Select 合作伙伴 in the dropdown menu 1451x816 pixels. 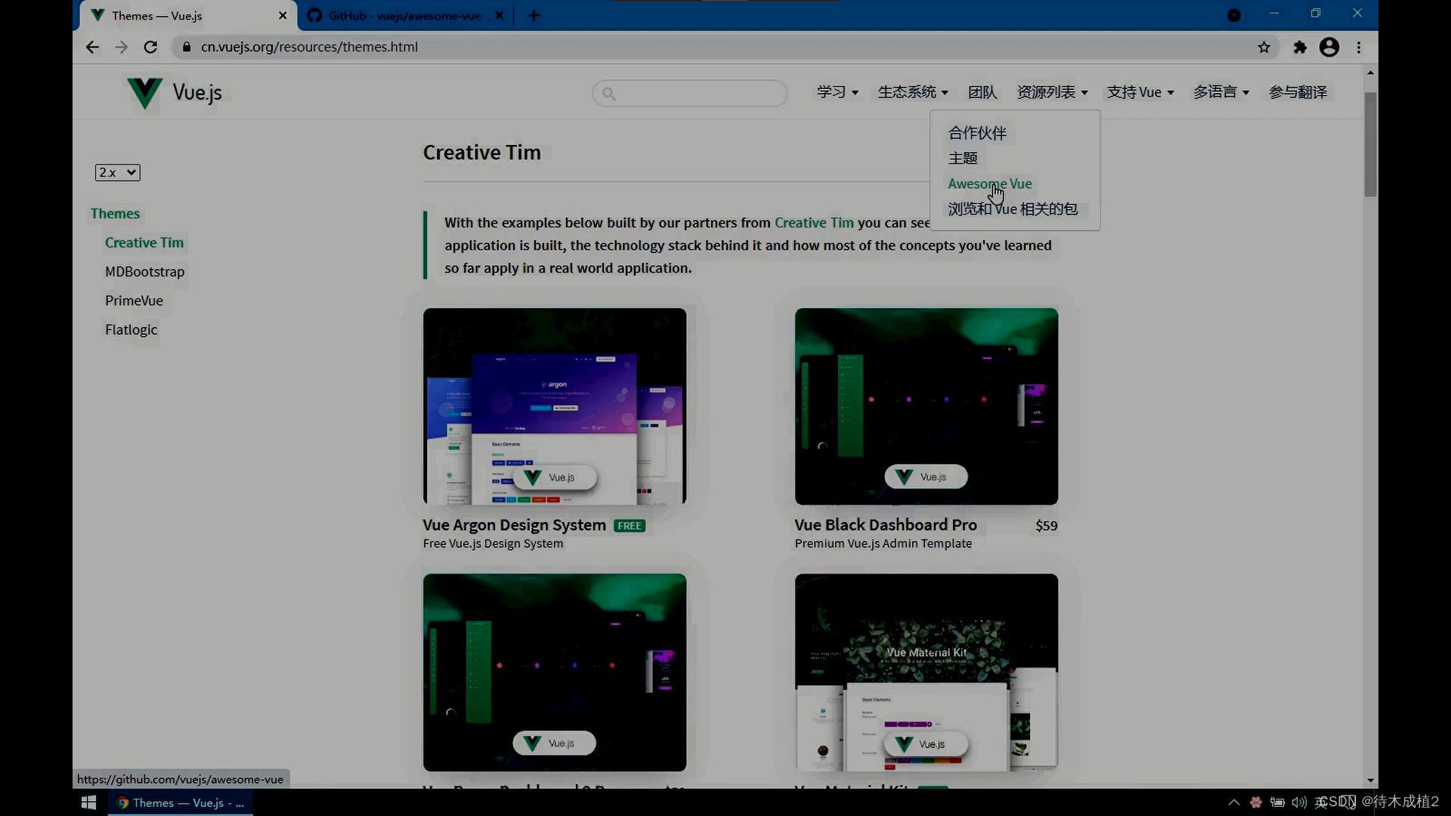pyautogui.click(x=977, y=133)
